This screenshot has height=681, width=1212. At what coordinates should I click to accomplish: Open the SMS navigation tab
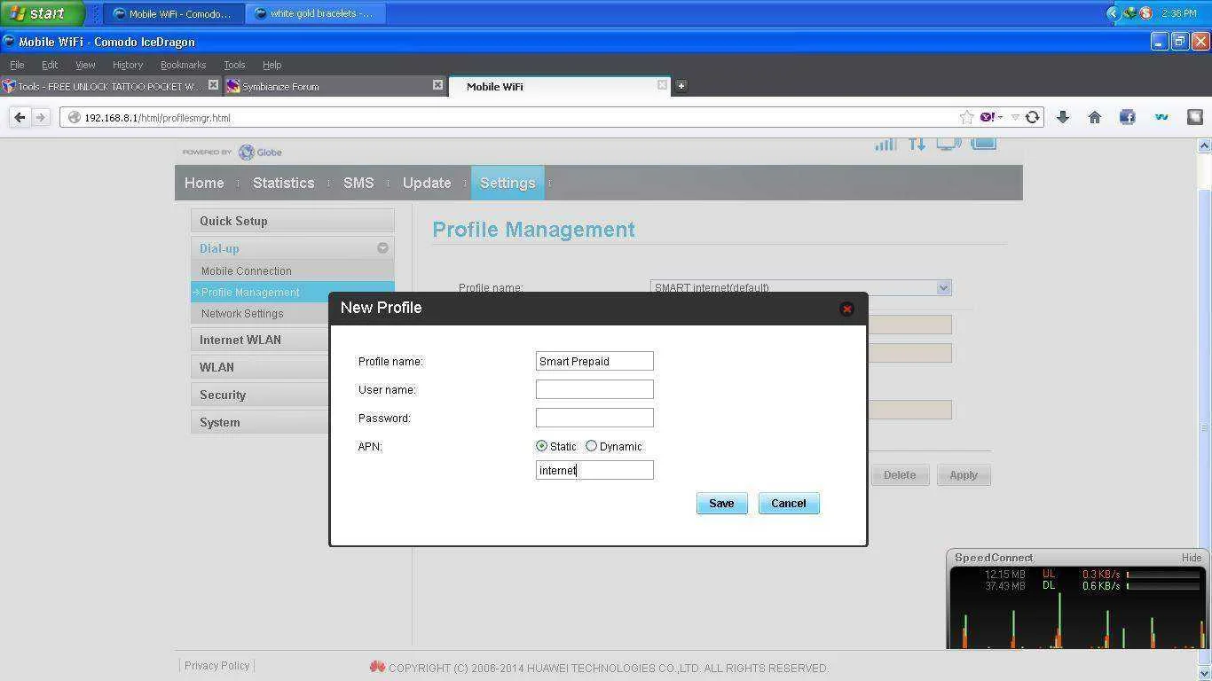pos(358,183)
